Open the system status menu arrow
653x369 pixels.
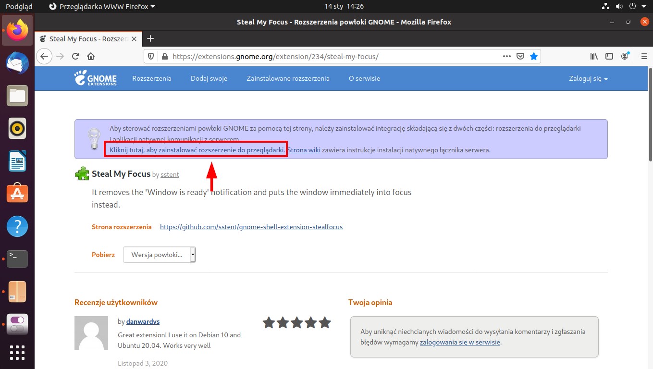(645, 6)
